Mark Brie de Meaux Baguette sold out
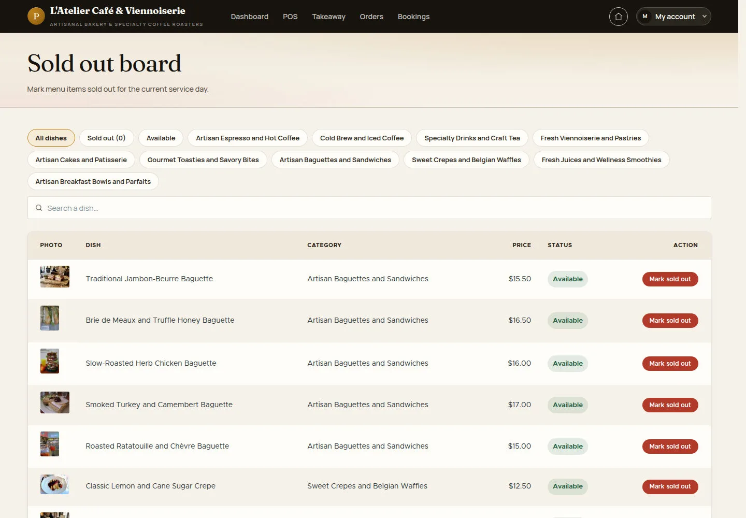Image resolution: width=746 pixels, height=518 pixels. click(x=670, y=321)
